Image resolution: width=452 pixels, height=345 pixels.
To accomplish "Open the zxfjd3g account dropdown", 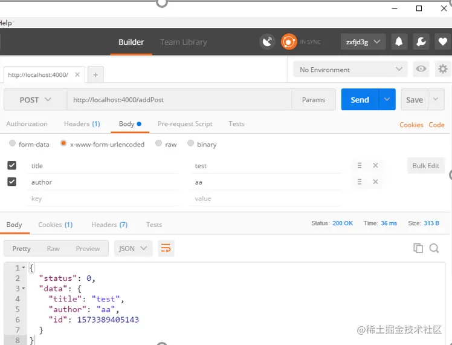I will coord(363,42).
